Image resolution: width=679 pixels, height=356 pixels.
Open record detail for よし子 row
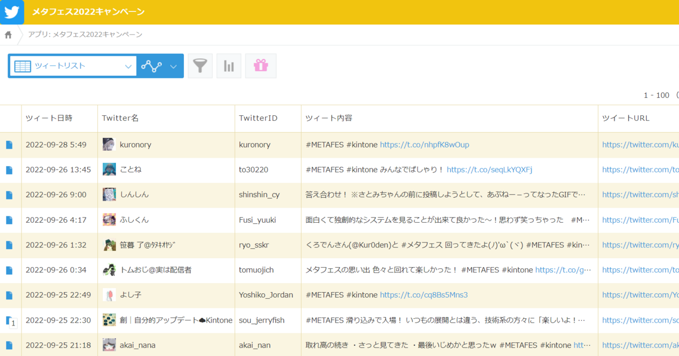click(x=9, y=295)
